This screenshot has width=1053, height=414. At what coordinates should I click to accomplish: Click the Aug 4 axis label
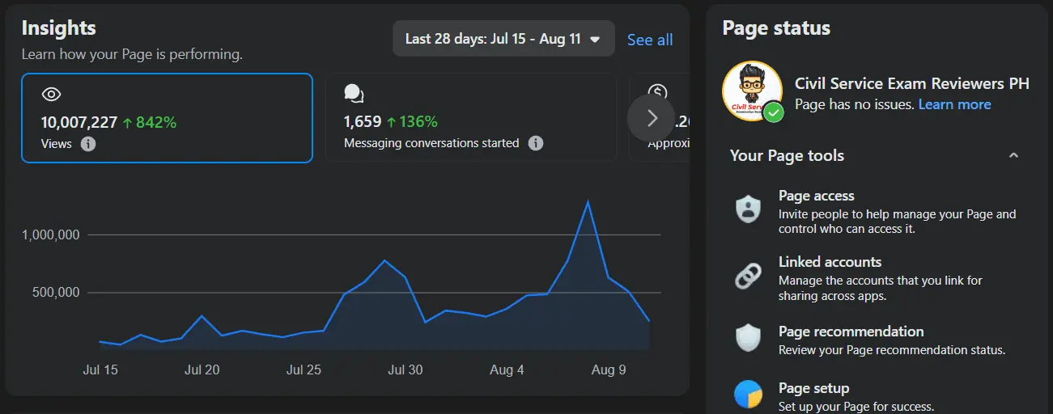(507, 370)
